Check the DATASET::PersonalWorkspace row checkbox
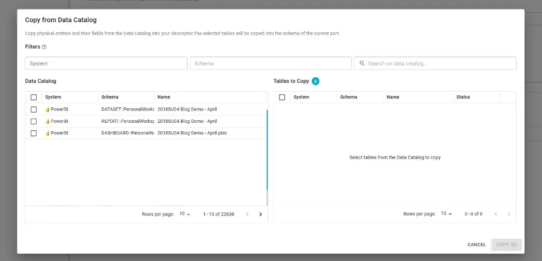The height and width of the screenshot is (261, 542). coord(33,110)
